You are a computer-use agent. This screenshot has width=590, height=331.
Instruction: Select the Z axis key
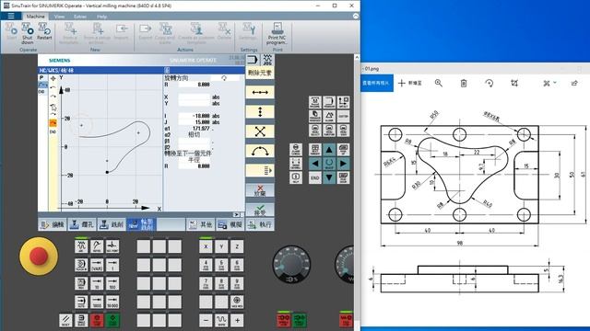(x=237, y=246)
